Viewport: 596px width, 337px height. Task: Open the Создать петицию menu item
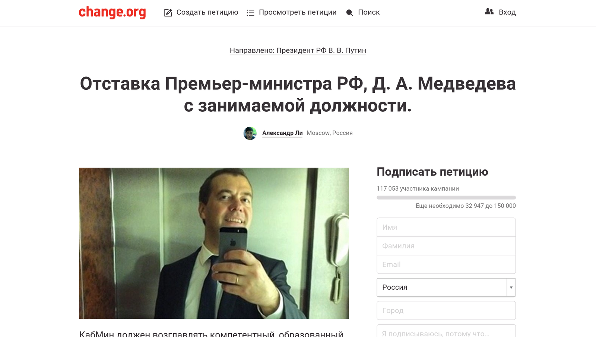pos(207,12)
